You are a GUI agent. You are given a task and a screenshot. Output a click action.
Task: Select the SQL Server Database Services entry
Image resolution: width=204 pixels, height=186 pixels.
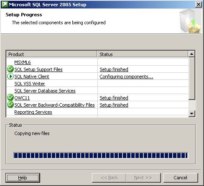point(45,91)
